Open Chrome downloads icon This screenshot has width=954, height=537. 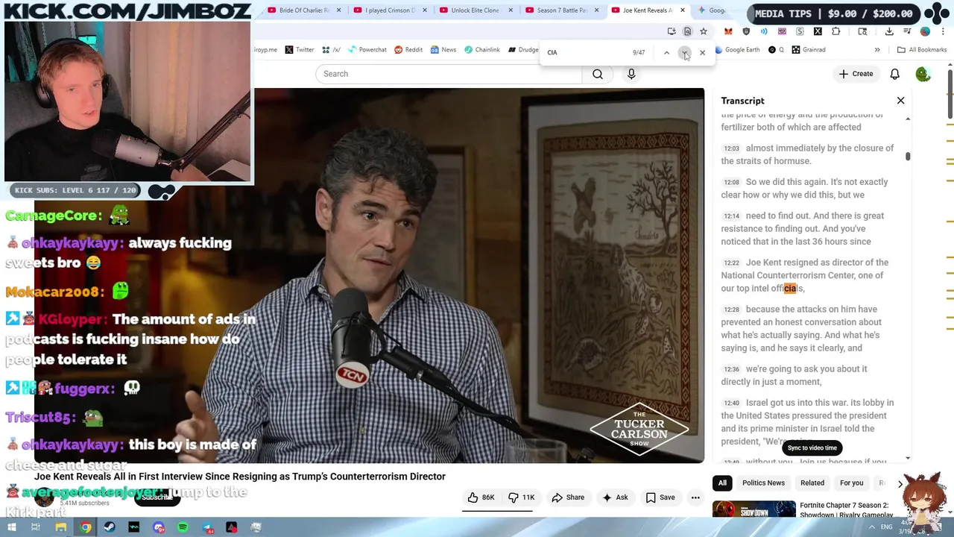coord(889,31)
